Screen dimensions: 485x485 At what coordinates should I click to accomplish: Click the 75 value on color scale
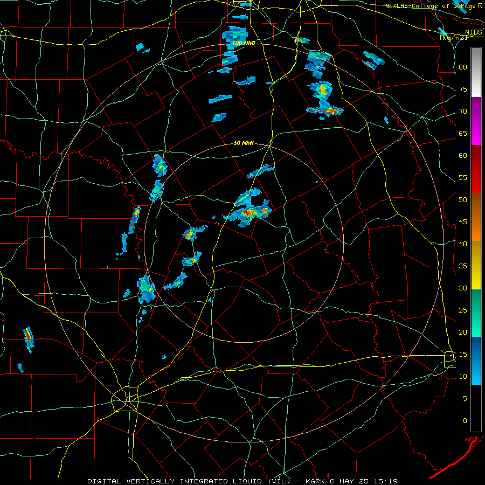(x=463, y=89)
